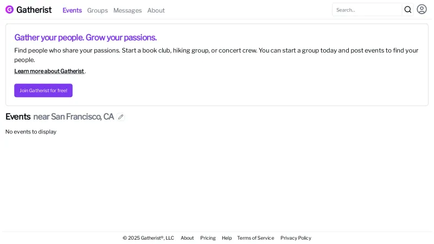Screen dimensions: 434x244
Task: Click the Gatherist brand name text
Action: click(34, 10)
